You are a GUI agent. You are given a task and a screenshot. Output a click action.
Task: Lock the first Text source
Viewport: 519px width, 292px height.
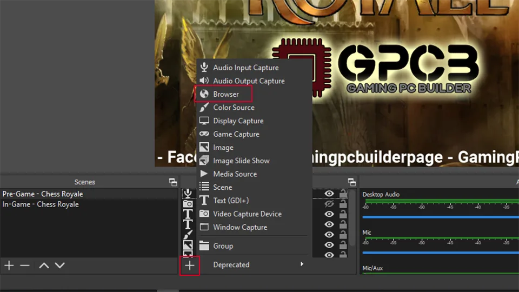(343, 214)
